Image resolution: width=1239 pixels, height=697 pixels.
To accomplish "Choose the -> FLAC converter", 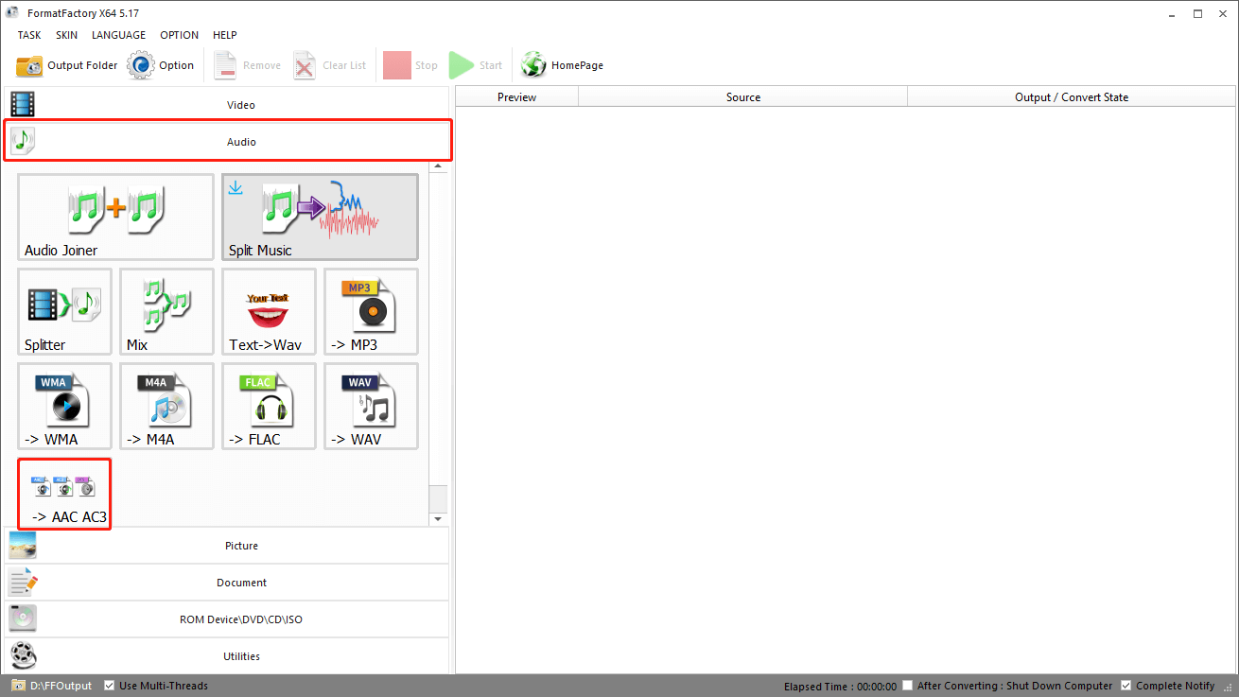I will coord(269,406).
